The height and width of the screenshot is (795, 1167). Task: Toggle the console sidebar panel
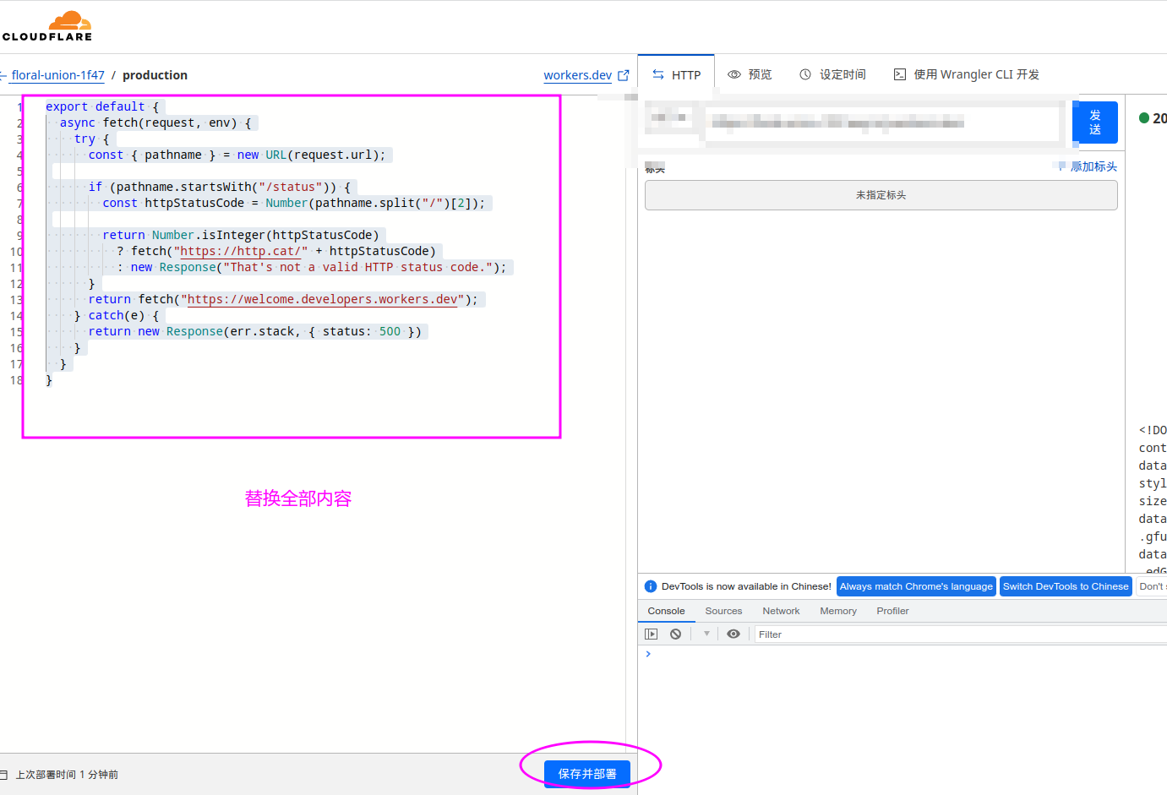pos(651,634)
